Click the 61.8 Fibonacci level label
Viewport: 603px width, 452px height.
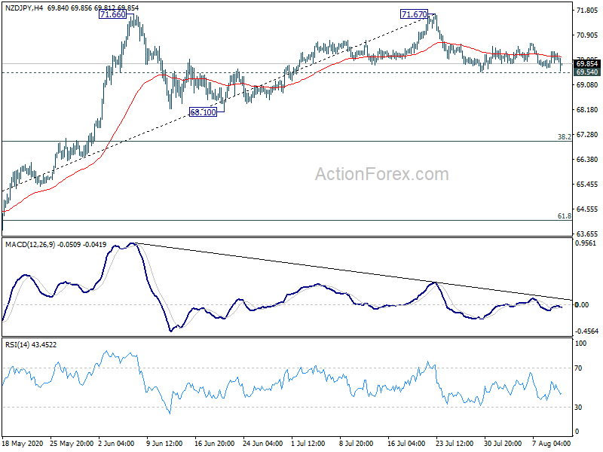point(564,216)
